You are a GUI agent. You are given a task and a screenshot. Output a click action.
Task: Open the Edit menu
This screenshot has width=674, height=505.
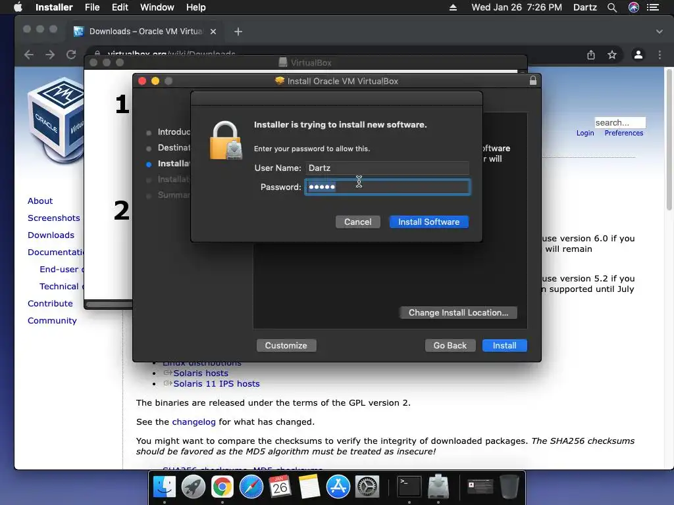(120, 7)
